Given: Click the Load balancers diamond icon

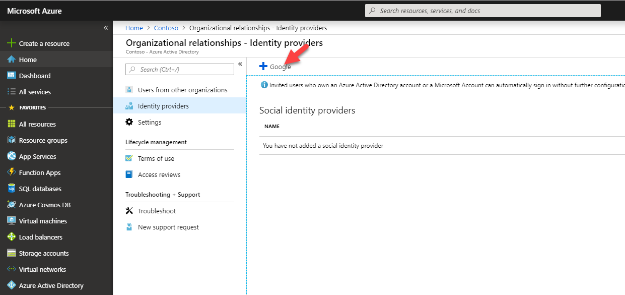Looking at the screenshot, I should coord(11,237).
